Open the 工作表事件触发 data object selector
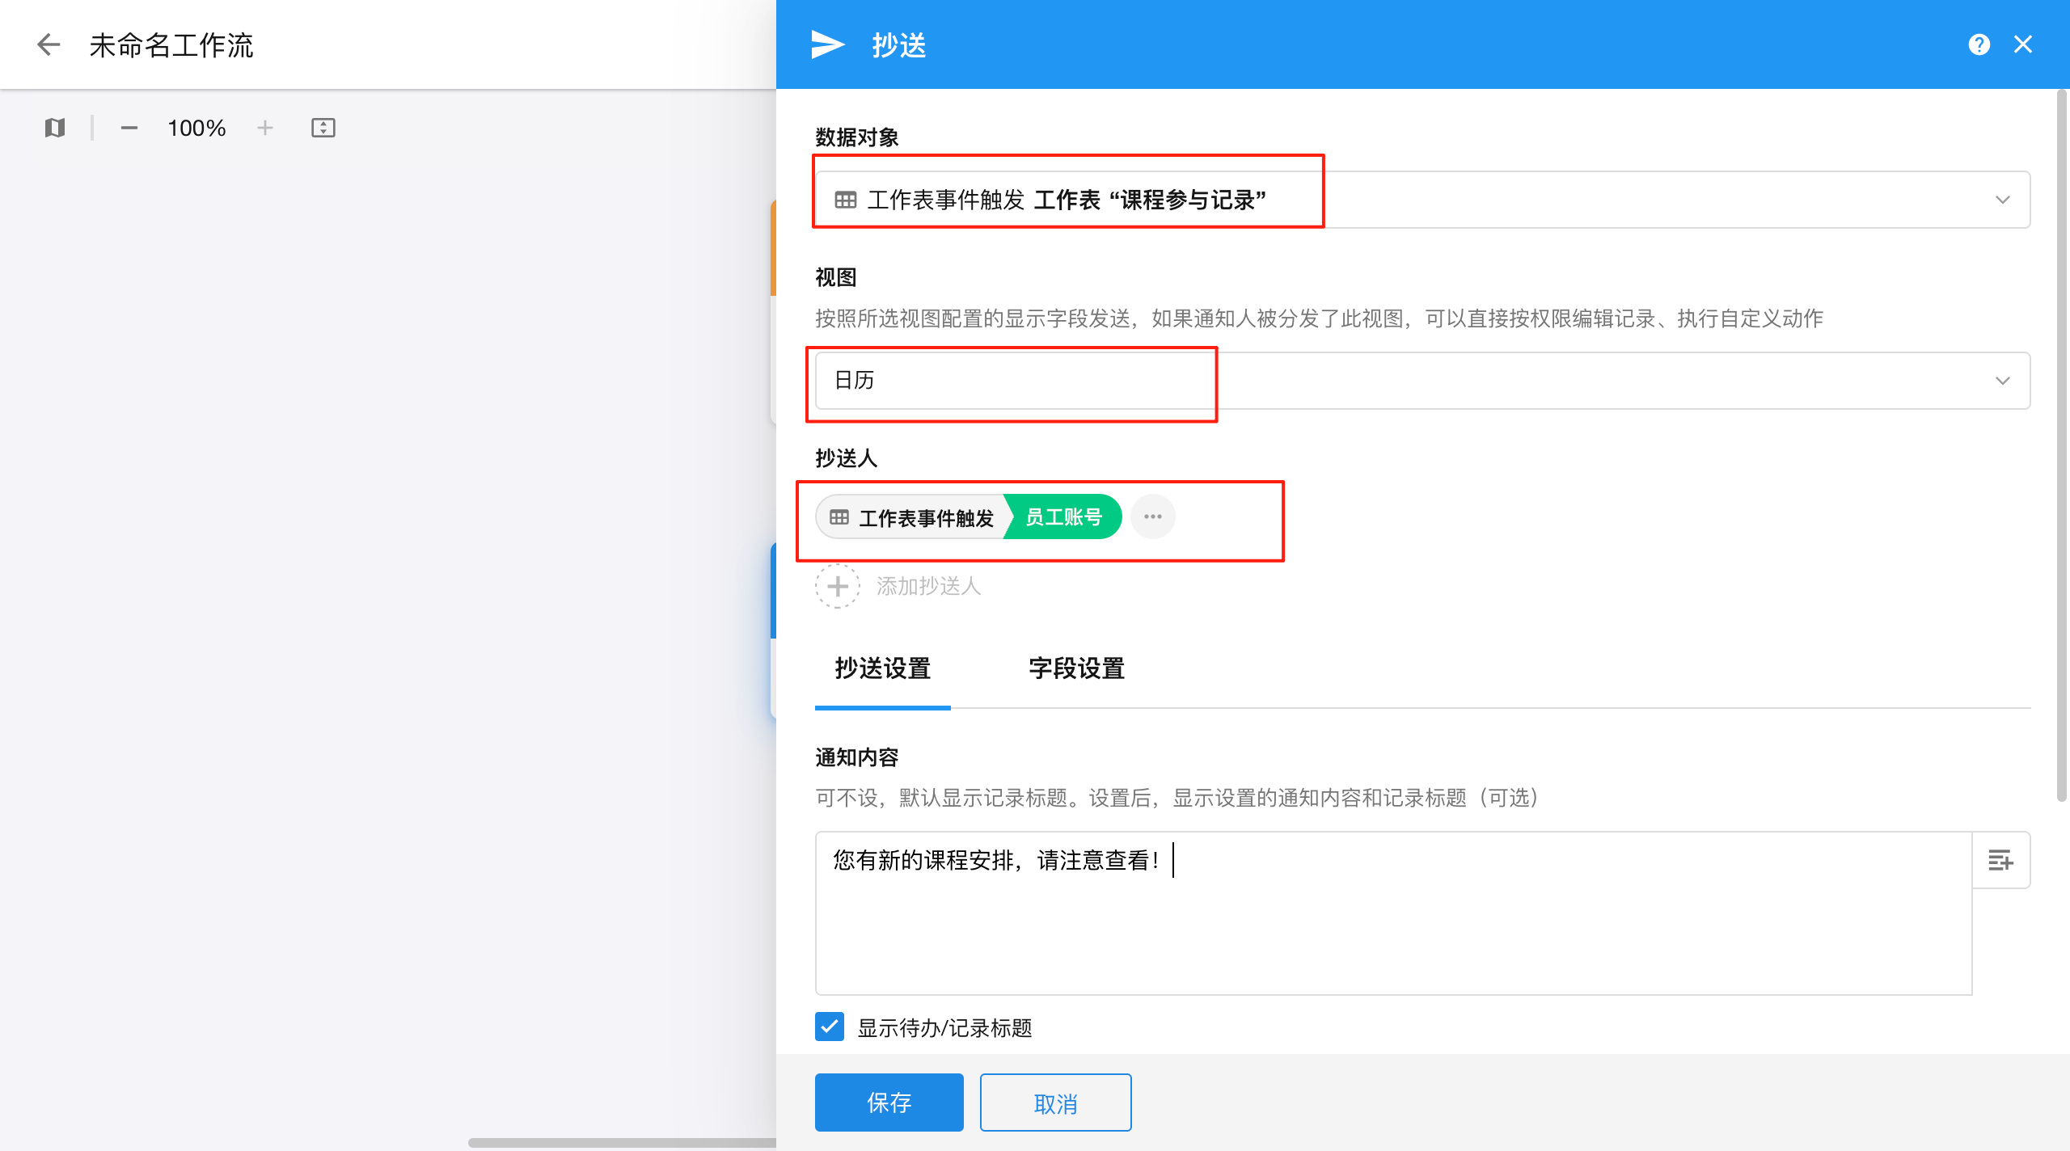 [x=1422, y=200]
